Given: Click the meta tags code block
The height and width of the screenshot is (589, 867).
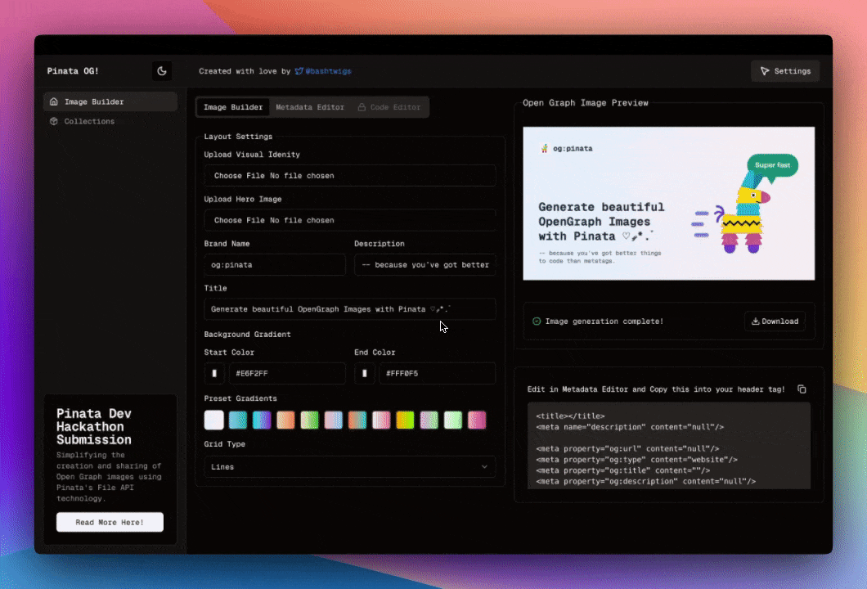Looking at the screenshot, I should pyautogui.click(x=668, y=446).
